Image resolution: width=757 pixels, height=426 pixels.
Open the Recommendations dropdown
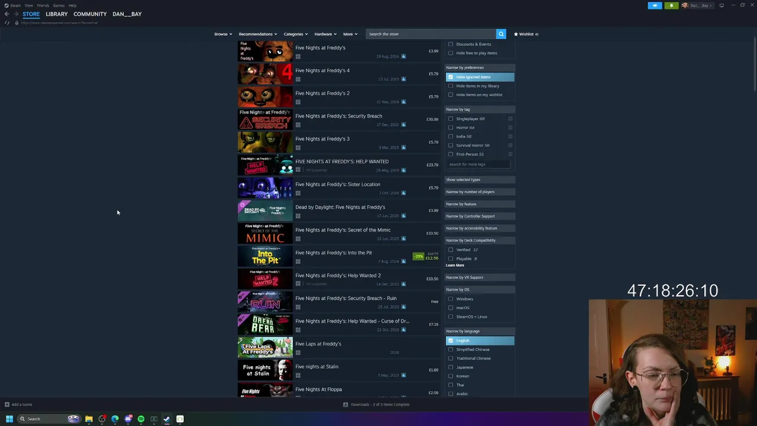pyautogui.click(x=258, y=34)
